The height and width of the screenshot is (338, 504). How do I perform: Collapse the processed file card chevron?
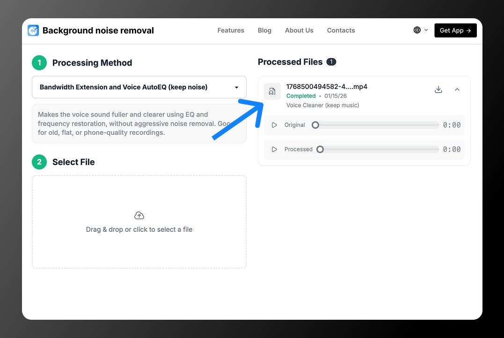coord(457,89)
